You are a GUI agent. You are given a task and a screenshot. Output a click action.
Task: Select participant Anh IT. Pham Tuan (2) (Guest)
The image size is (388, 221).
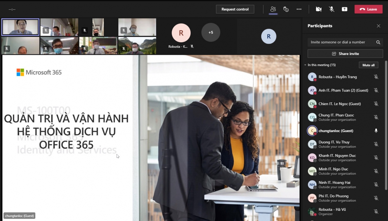click(343, 90)
